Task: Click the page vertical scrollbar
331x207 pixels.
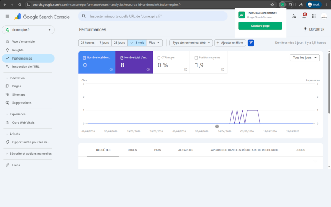Action: point(329,83)
